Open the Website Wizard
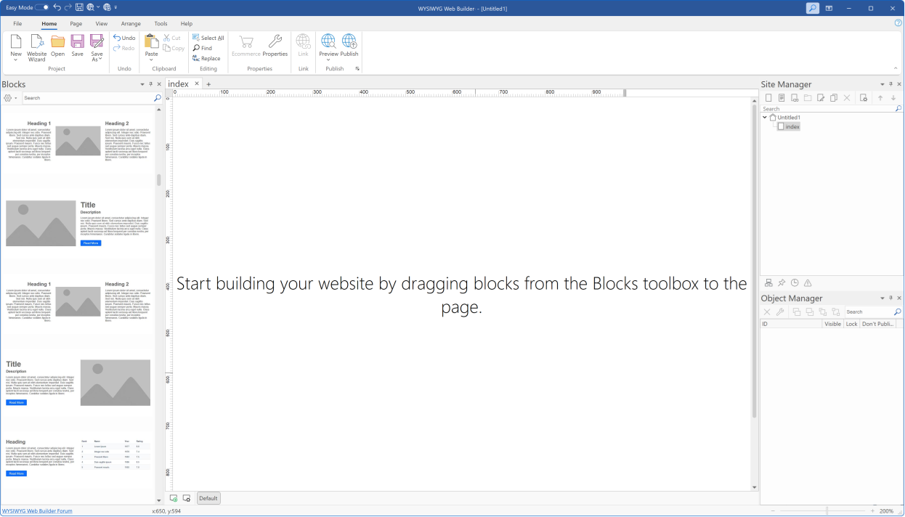The height and width of the screenshot is (517, 905). [36, 48]
